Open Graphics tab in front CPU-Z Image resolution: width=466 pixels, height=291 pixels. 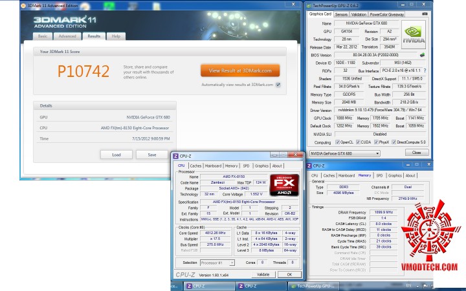pyautogui.click(x=261, y=166)
